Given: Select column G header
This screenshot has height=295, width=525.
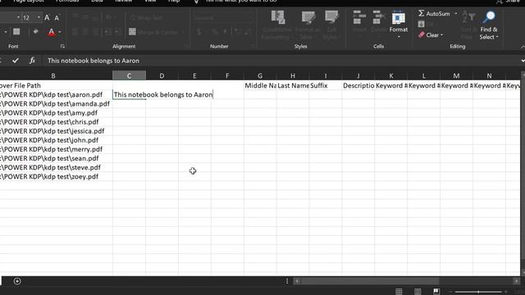Looking at the screenshot, I should click(260, 75).
